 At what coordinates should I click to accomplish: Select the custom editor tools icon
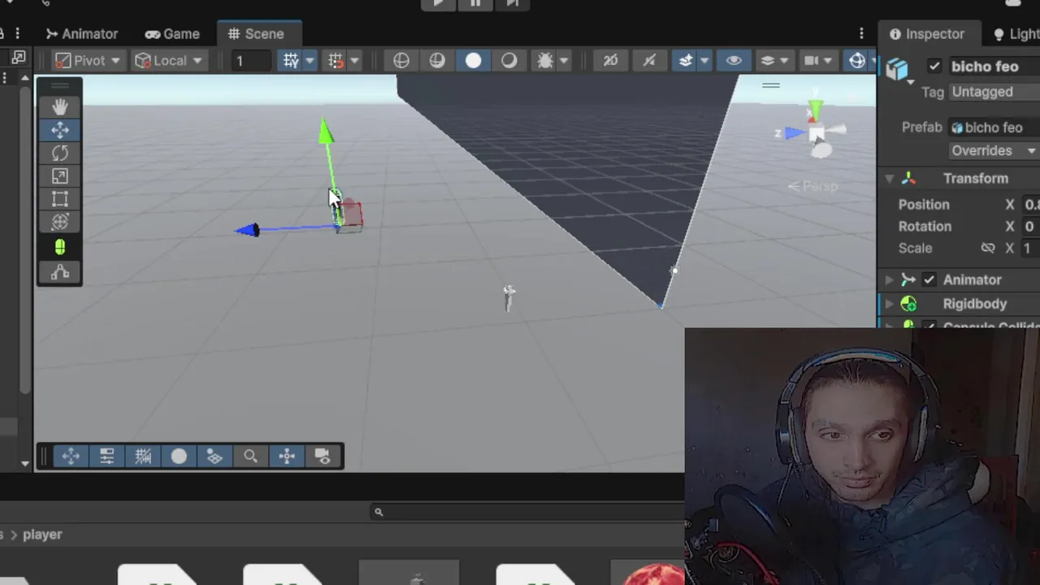(x=60, y=273)
